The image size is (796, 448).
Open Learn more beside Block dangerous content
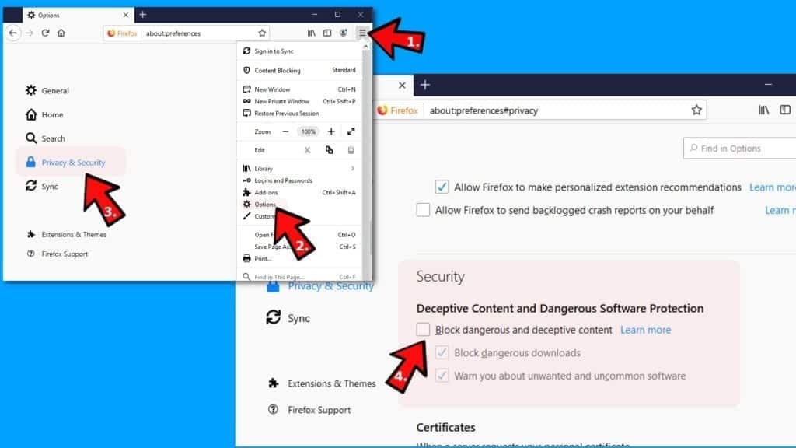[x=646, y=330]
